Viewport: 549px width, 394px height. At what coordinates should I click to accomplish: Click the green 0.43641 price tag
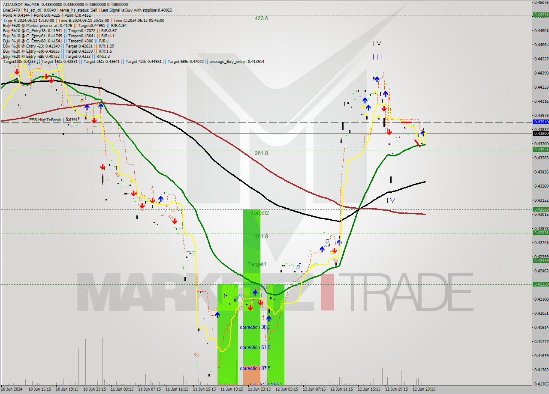pyautogui.click(x=540, y=149)
